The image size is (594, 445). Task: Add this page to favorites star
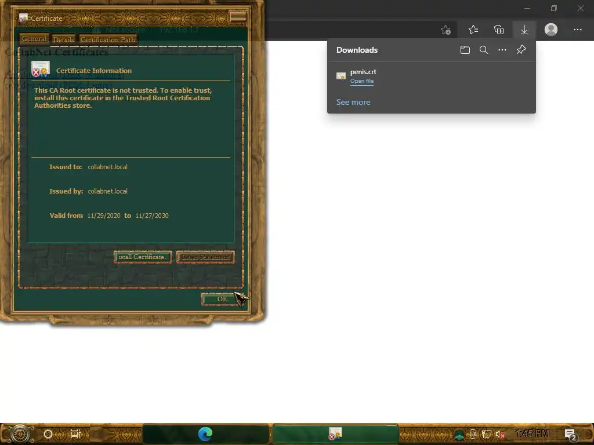point(446,30)
